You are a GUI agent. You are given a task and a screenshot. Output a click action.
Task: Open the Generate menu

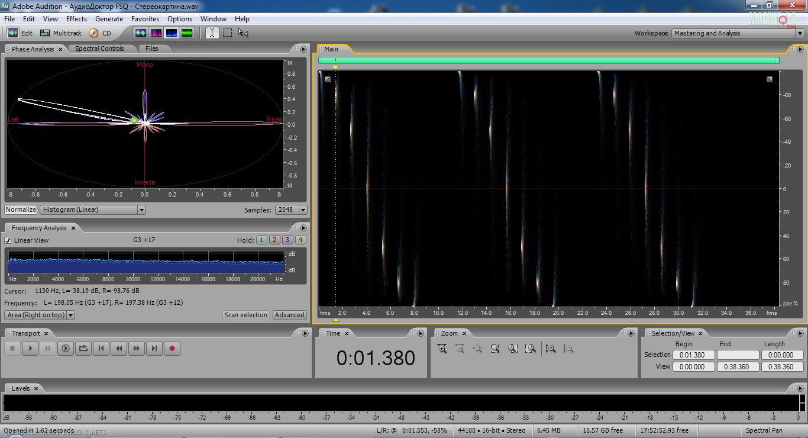pos(109,19)
